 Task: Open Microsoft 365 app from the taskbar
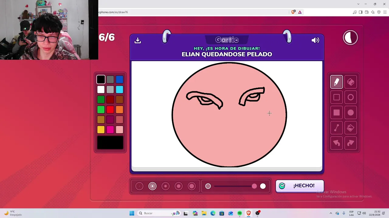click(195, 213)
